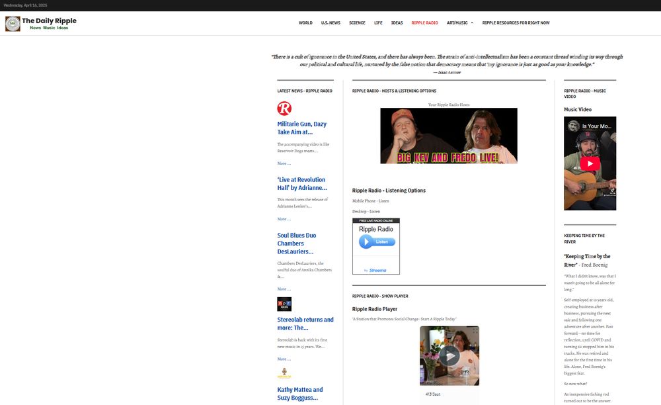Open Kathy Mattea and Suzy Bogguss article
This screenshot has width=661, height=405.
pos(299,394)
